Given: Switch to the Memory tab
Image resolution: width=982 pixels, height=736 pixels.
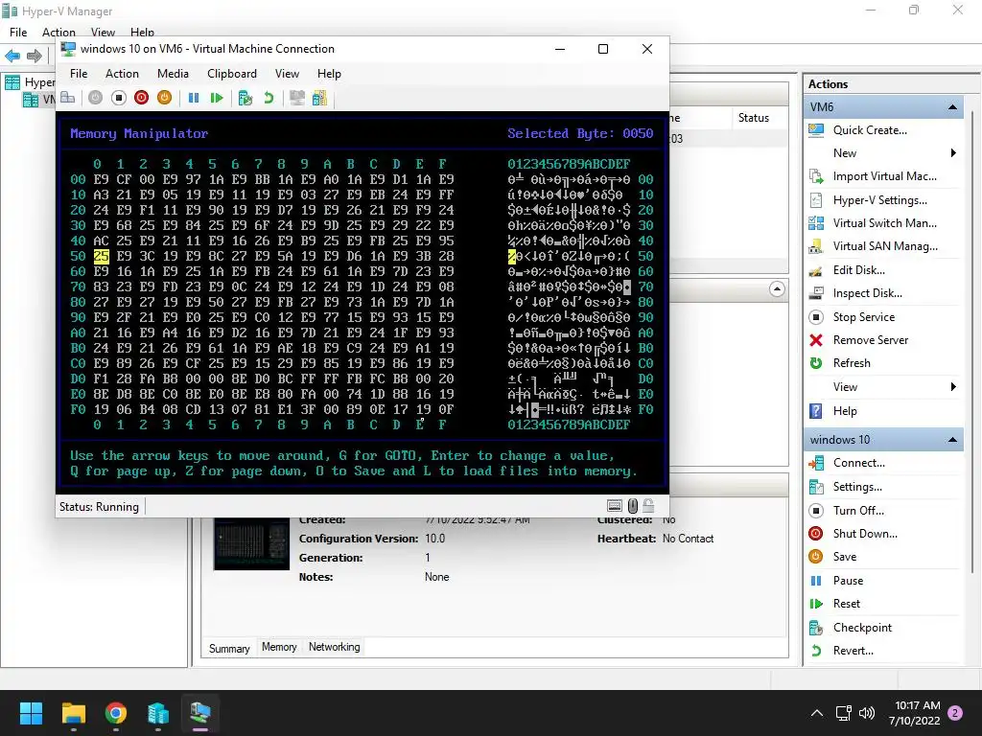Looking at the screenshot, I should pyautogui.click(x=279, y=647).
